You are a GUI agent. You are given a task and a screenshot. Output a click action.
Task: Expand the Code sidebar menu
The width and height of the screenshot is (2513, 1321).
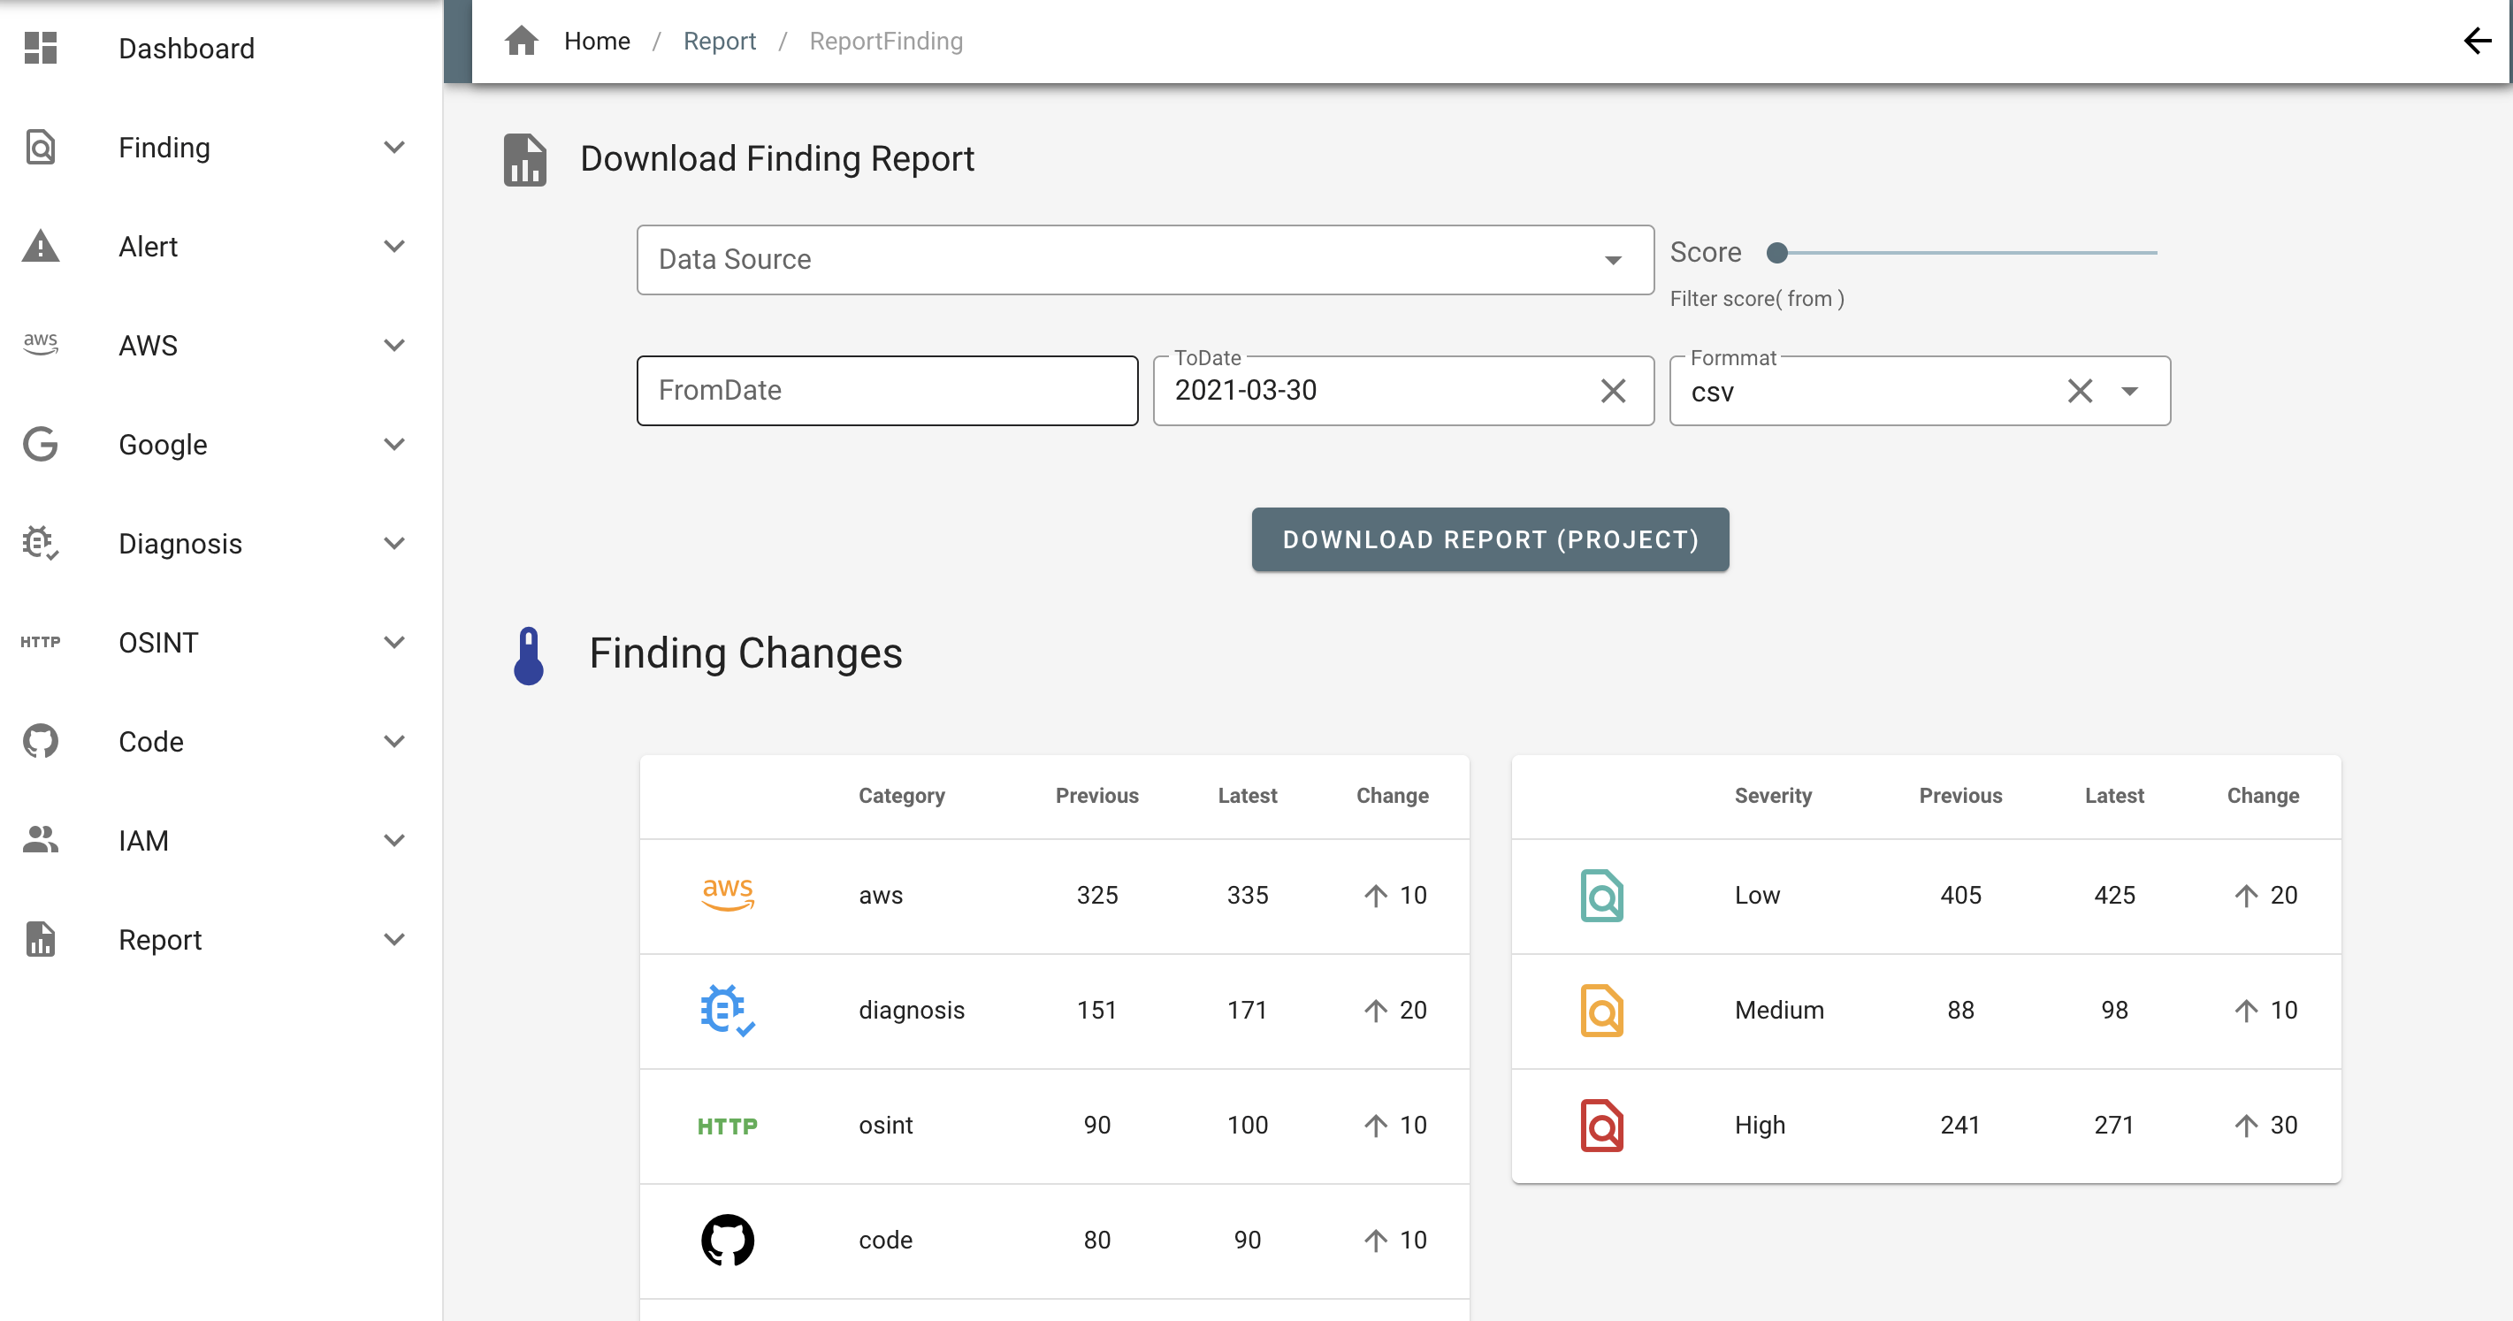pos(394,740)
